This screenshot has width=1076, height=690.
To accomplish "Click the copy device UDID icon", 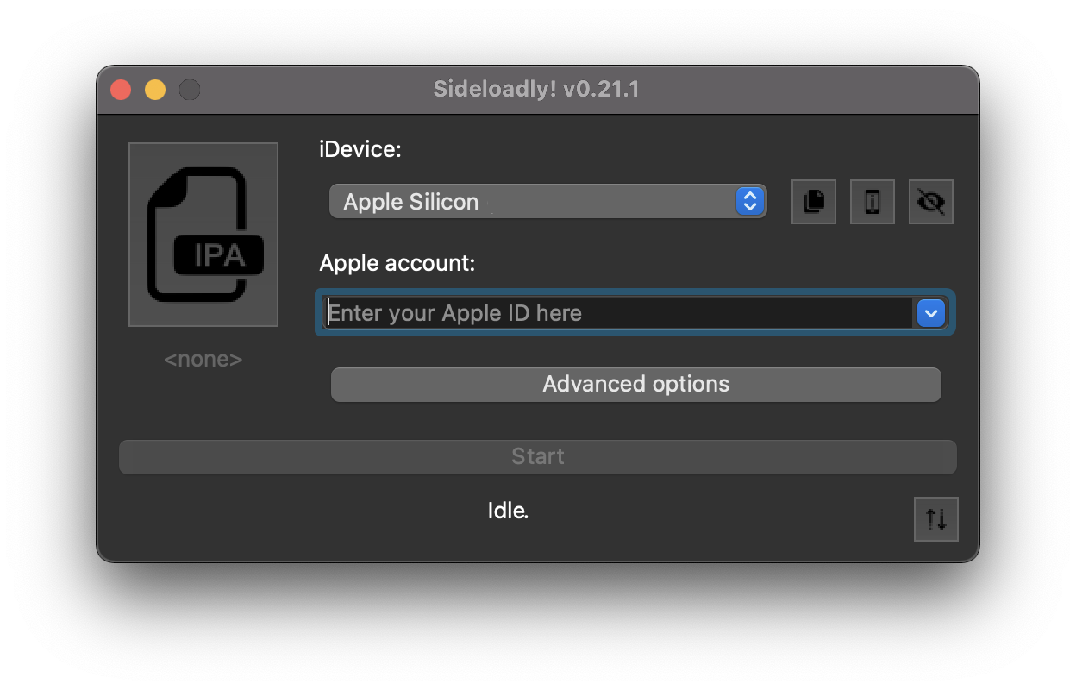I will [814, 202].
